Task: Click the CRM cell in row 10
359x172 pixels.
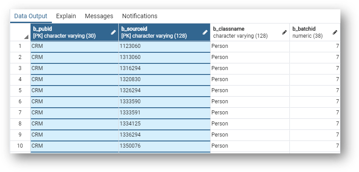Action: point(74,146)
